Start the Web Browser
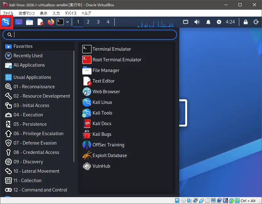This screenshot has width=262, height=204. point(106,91)
